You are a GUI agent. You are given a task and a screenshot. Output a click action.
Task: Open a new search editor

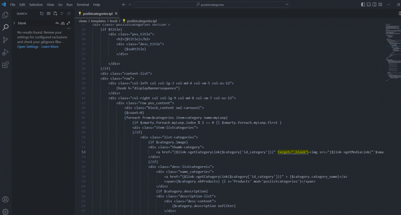click(55, 14)
